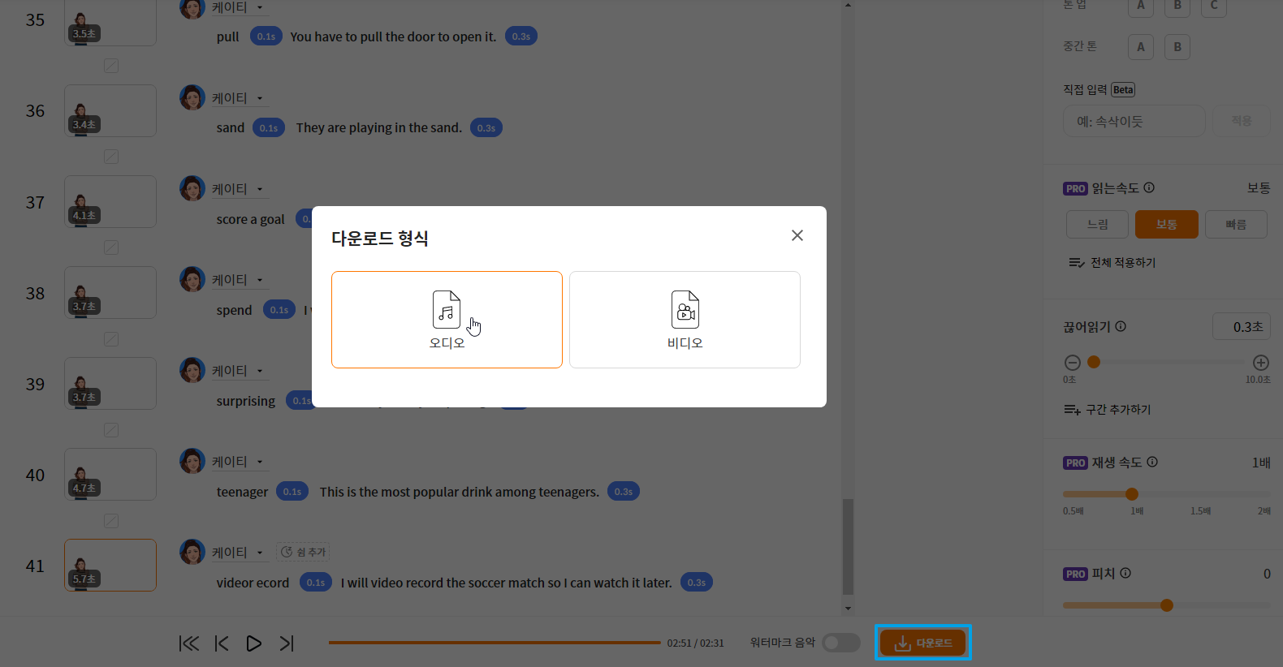The height and width of the screenshot is (667, 1283).
Task: Tick the checkbox below clip 39
Action: click(111, 430)
